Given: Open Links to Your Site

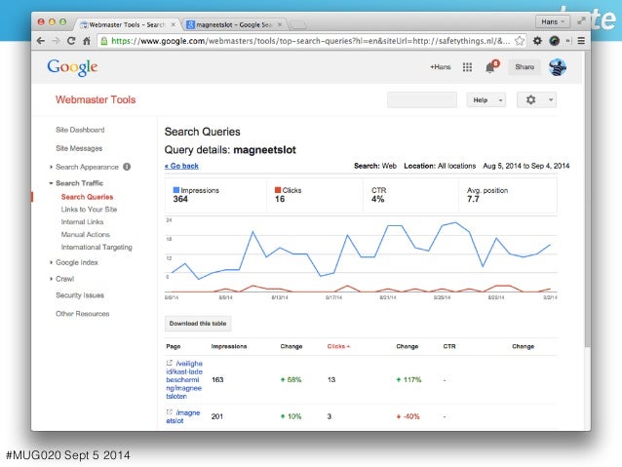Looking at the screenshot, I should click(x=89, y=209).
